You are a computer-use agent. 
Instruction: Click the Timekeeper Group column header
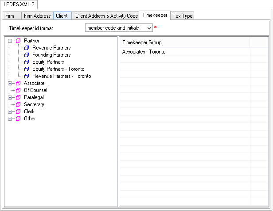point(184,42)
